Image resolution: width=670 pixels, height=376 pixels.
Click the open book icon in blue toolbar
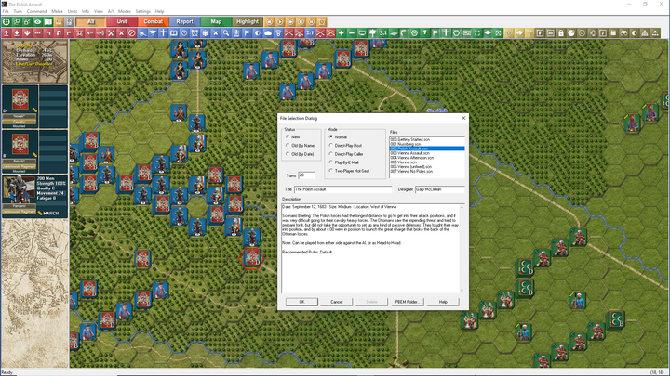point(174,32)
